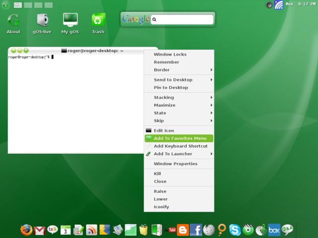Click the clock showing Mon 8:17 PM
The width and height of the screenshot is (318, 238).
301,4
